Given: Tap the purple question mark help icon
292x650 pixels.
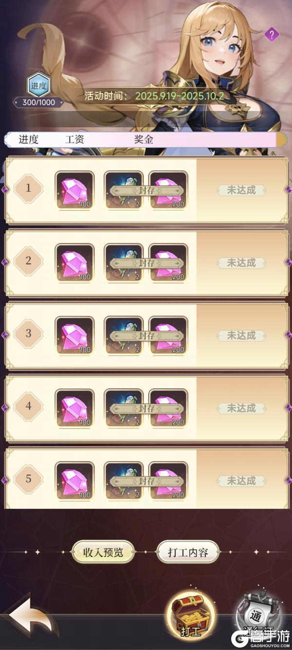Looking at the screenshot, I should pos(272,35).
